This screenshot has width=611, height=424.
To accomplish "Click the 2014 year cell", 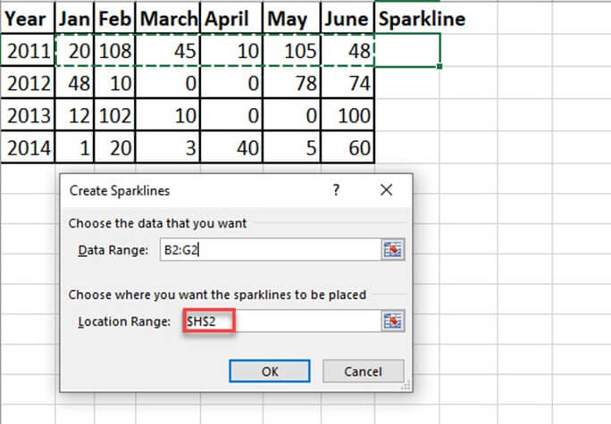I will (27, 148).
